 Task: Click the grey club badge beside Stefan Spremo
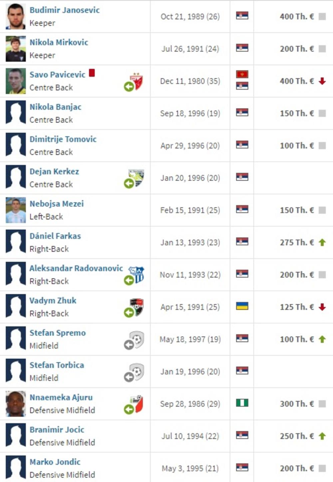pyautogui.click(x=136, y=339)
